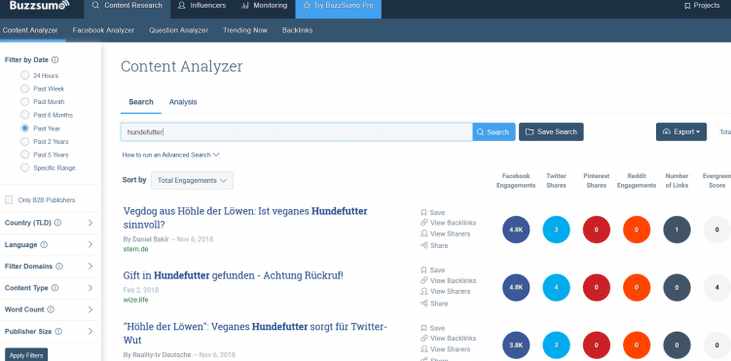Switch to the Analysis tab

pos(183,102)
